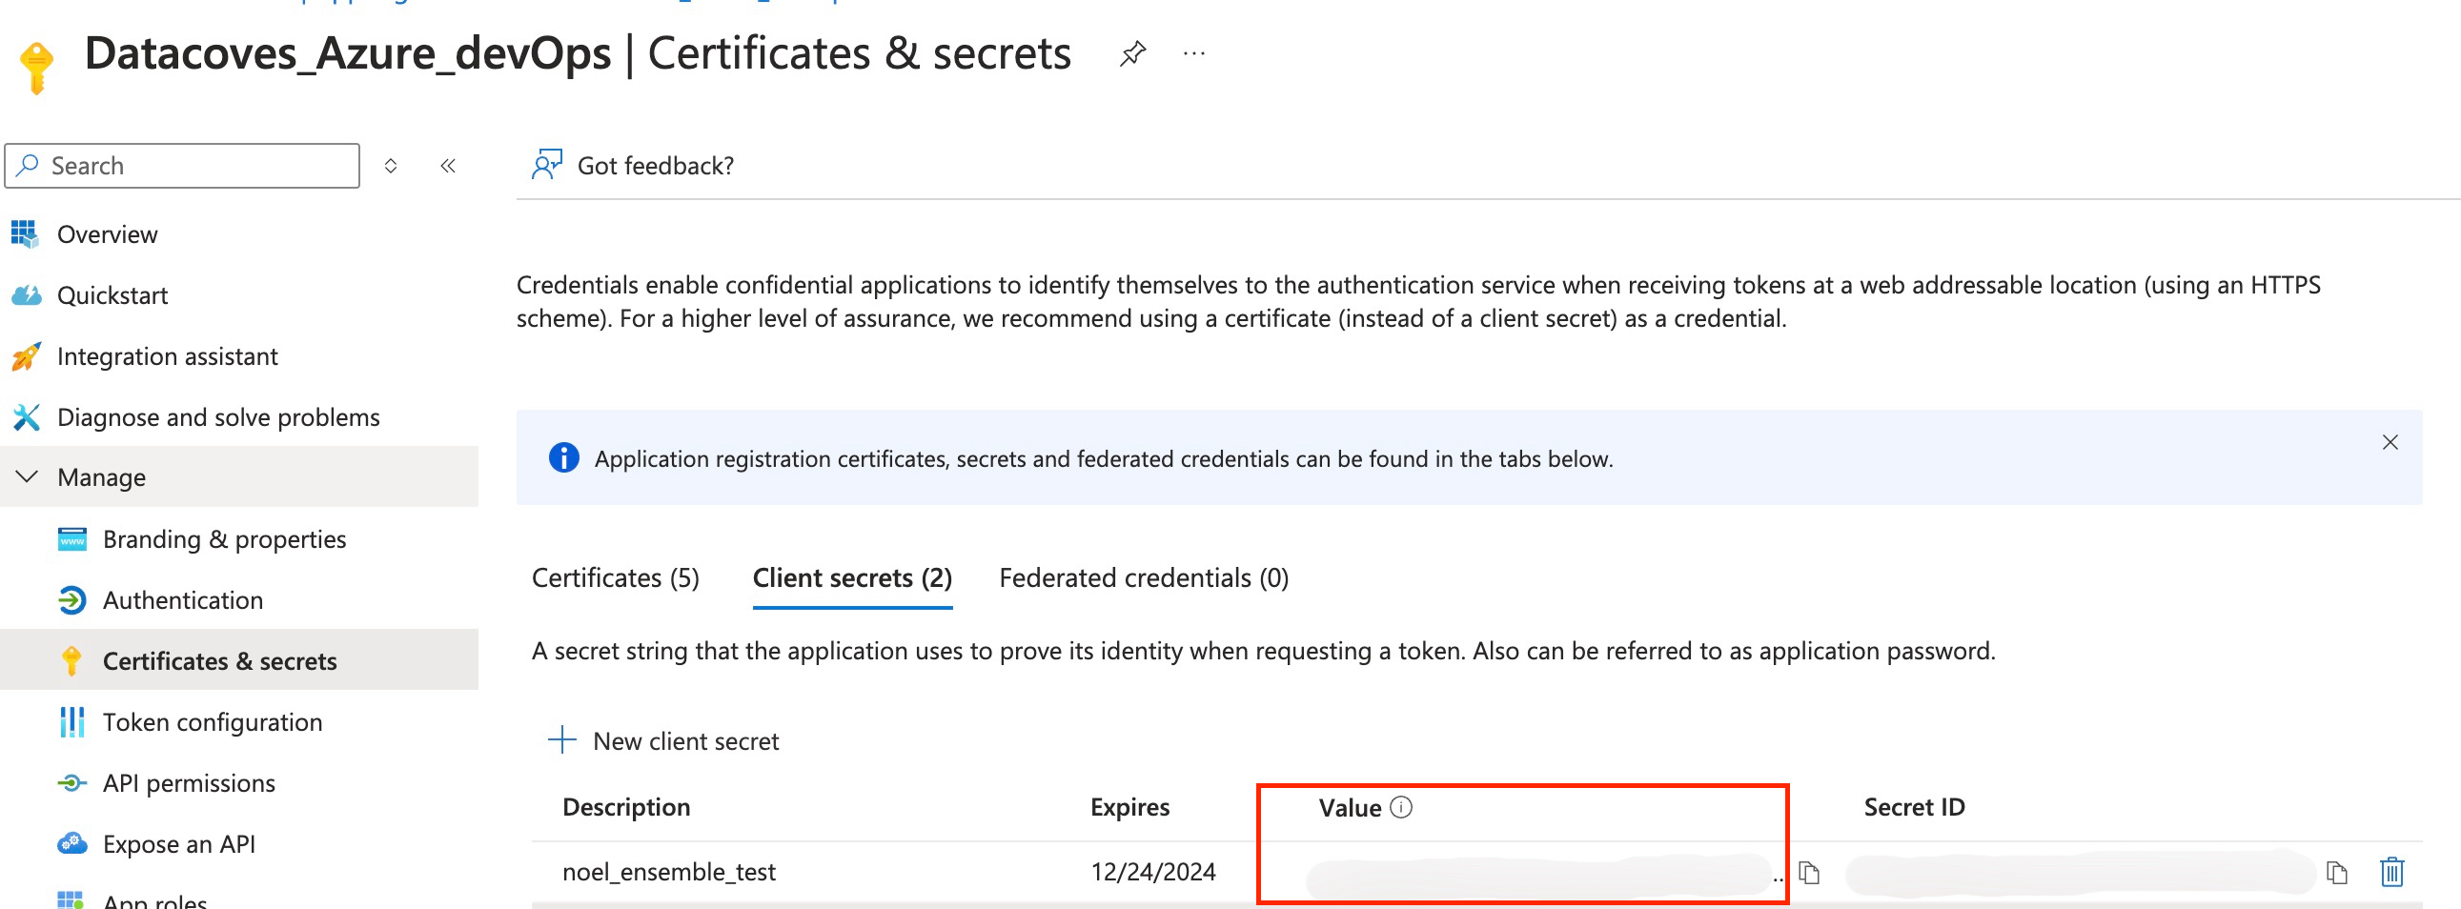Open the more options ellipsis in header
The height and width of the screenshot is (909, 2461).
(x=1193, y=53)
